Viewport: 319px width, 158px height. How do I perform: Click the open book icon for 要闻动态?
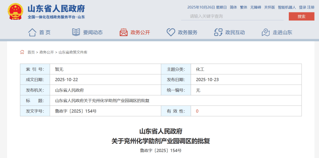76,32
